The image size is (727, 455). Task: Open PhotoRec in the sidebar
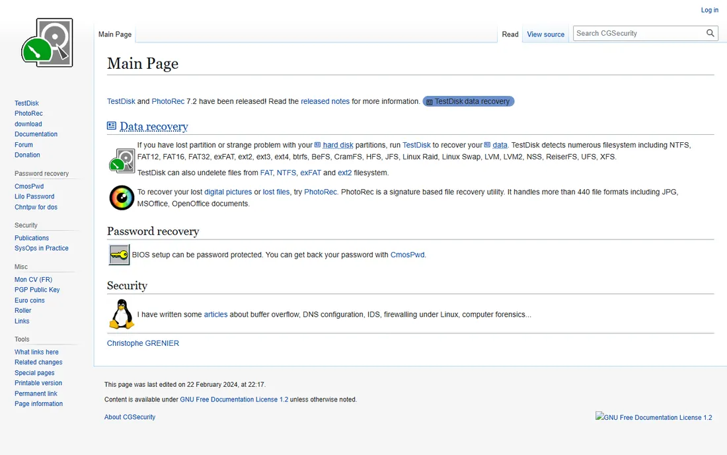click(x=28, y=113)
